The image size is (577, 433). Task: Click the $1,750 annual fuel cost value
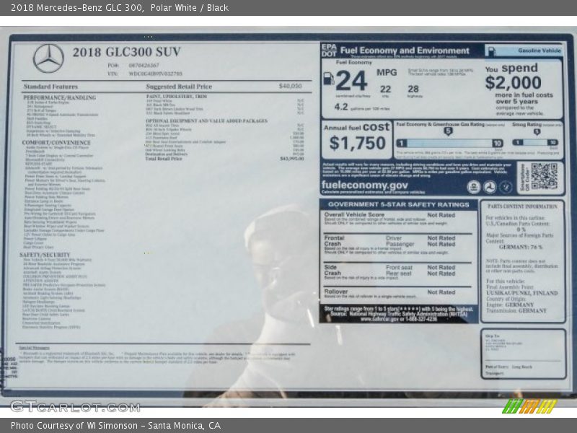357,143
